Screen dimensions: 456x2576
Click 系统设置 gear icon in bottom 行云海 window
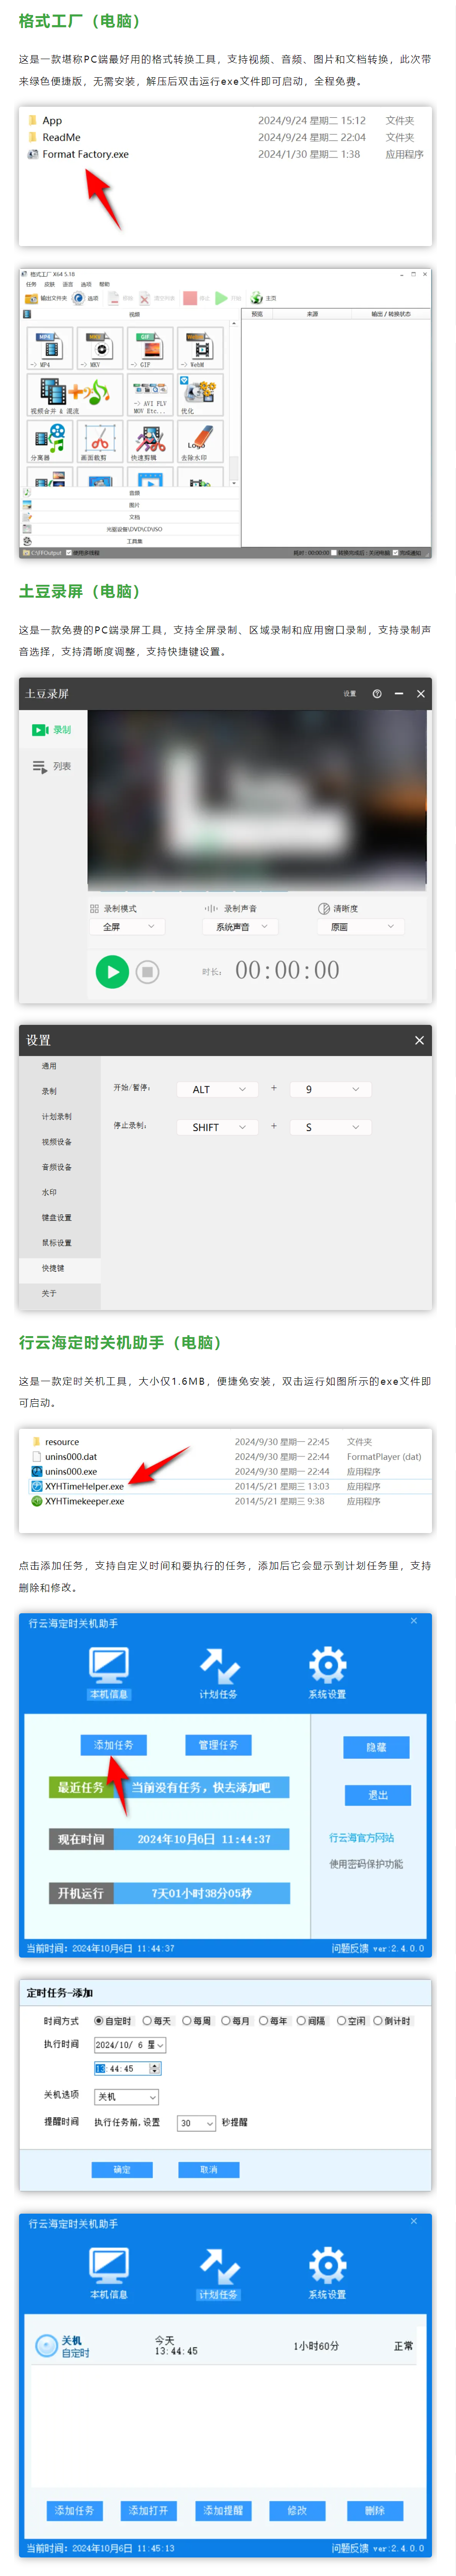pos(326,2264)
